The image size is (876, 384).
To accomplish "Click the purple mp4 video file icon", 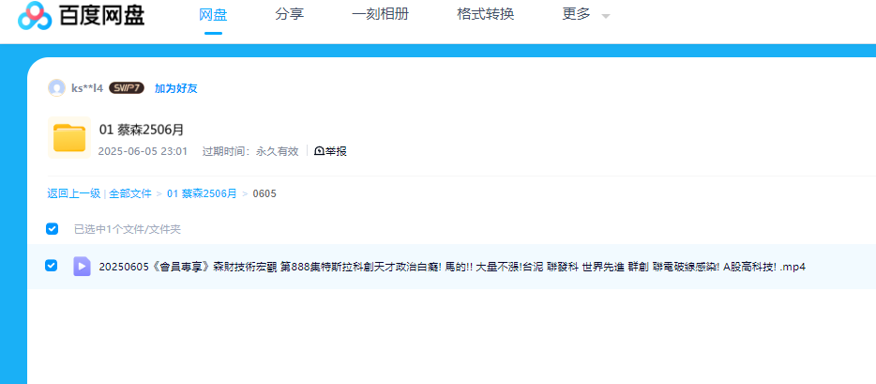I will point(82,267).
